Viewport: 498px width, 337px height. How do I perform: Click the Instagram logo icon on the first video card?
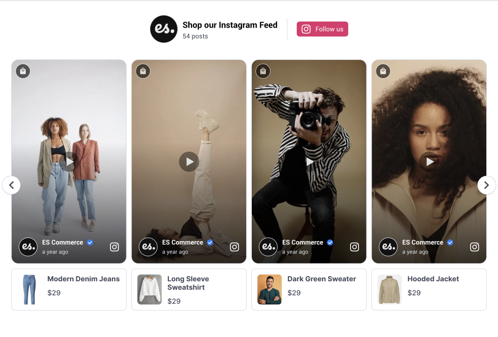coord(114,247)
